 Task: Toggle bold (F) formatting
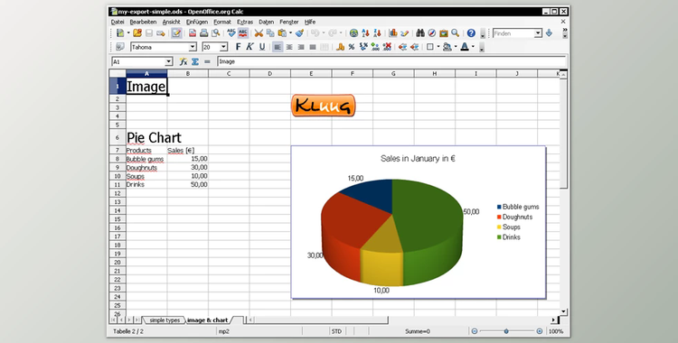[x=239, y=47]
